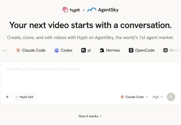Select Hermes in the agent carousel

pos(110,50)
